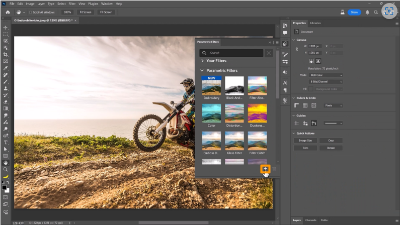Screen dimensions: 400x225
Task: Open the guide line style dropdown
Action: [x=333, y=123]
